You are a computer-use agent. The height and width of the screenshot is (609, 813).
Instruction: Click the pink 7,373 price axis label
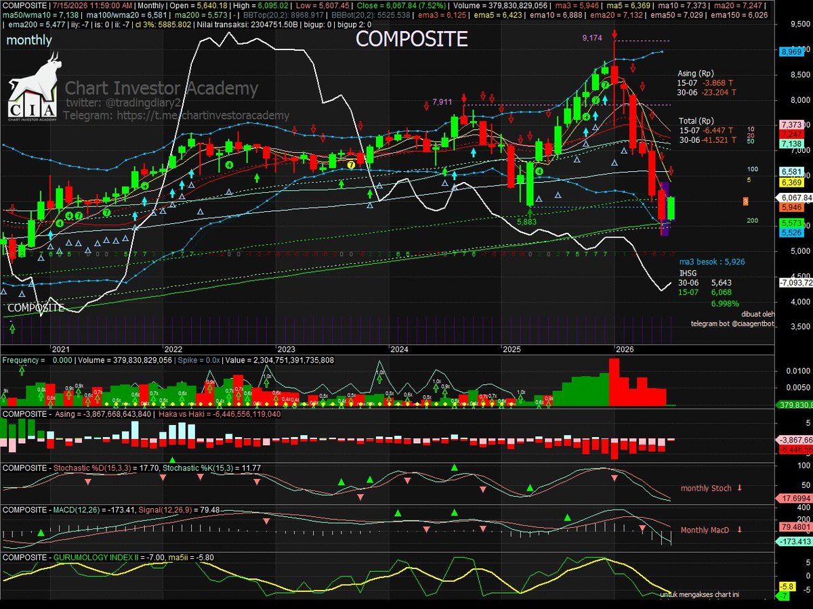(x=791, y=125)
